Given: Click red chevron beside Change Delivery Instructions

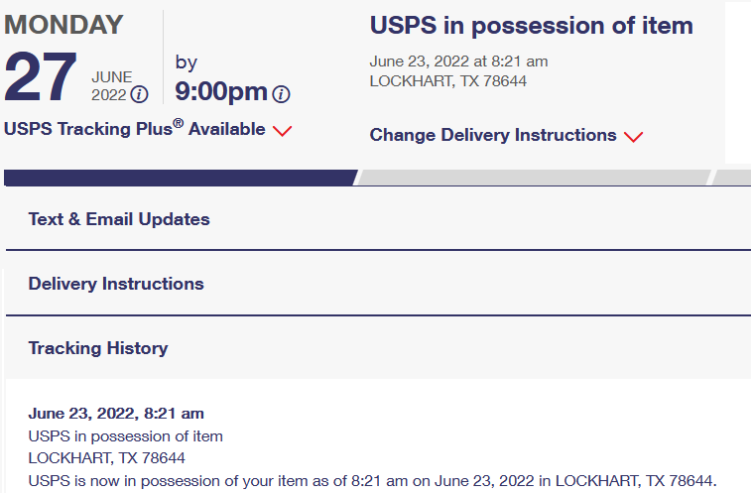Looking at the screenshot, I should click(634, 137).
